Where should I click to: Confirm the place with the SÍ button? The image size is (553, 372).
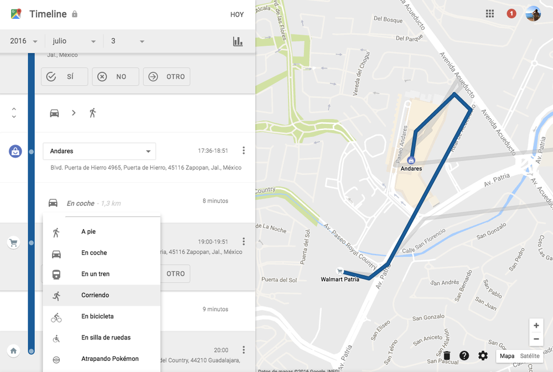(x=64, y=76)
